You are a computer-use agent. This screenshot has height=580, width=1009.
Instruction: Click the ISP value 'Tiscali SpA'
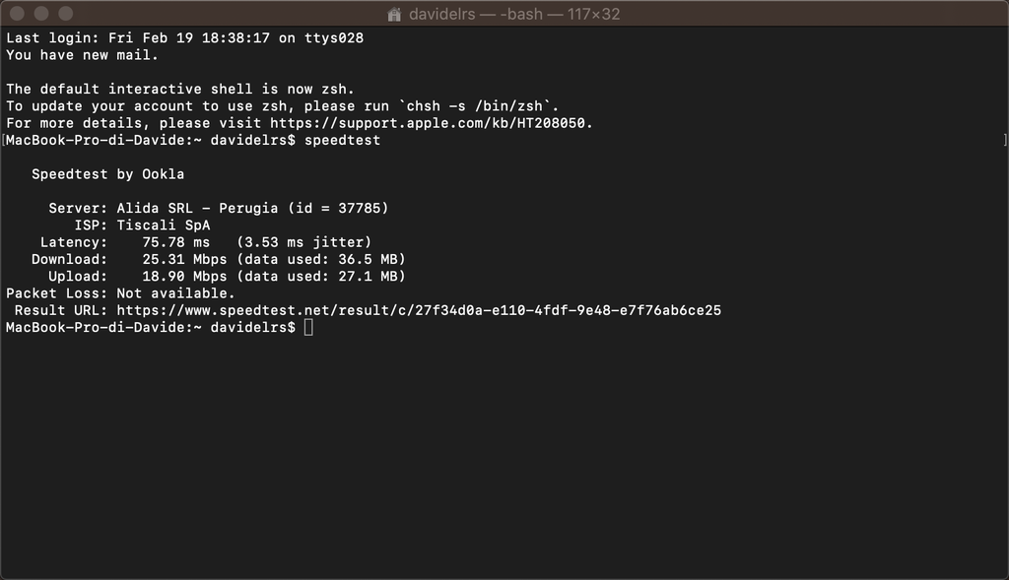pyautogui.click(x=164, y=226)
